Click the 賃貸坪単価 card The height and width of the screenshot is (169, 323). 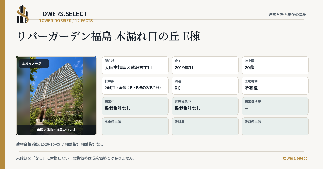pos(275,126)
